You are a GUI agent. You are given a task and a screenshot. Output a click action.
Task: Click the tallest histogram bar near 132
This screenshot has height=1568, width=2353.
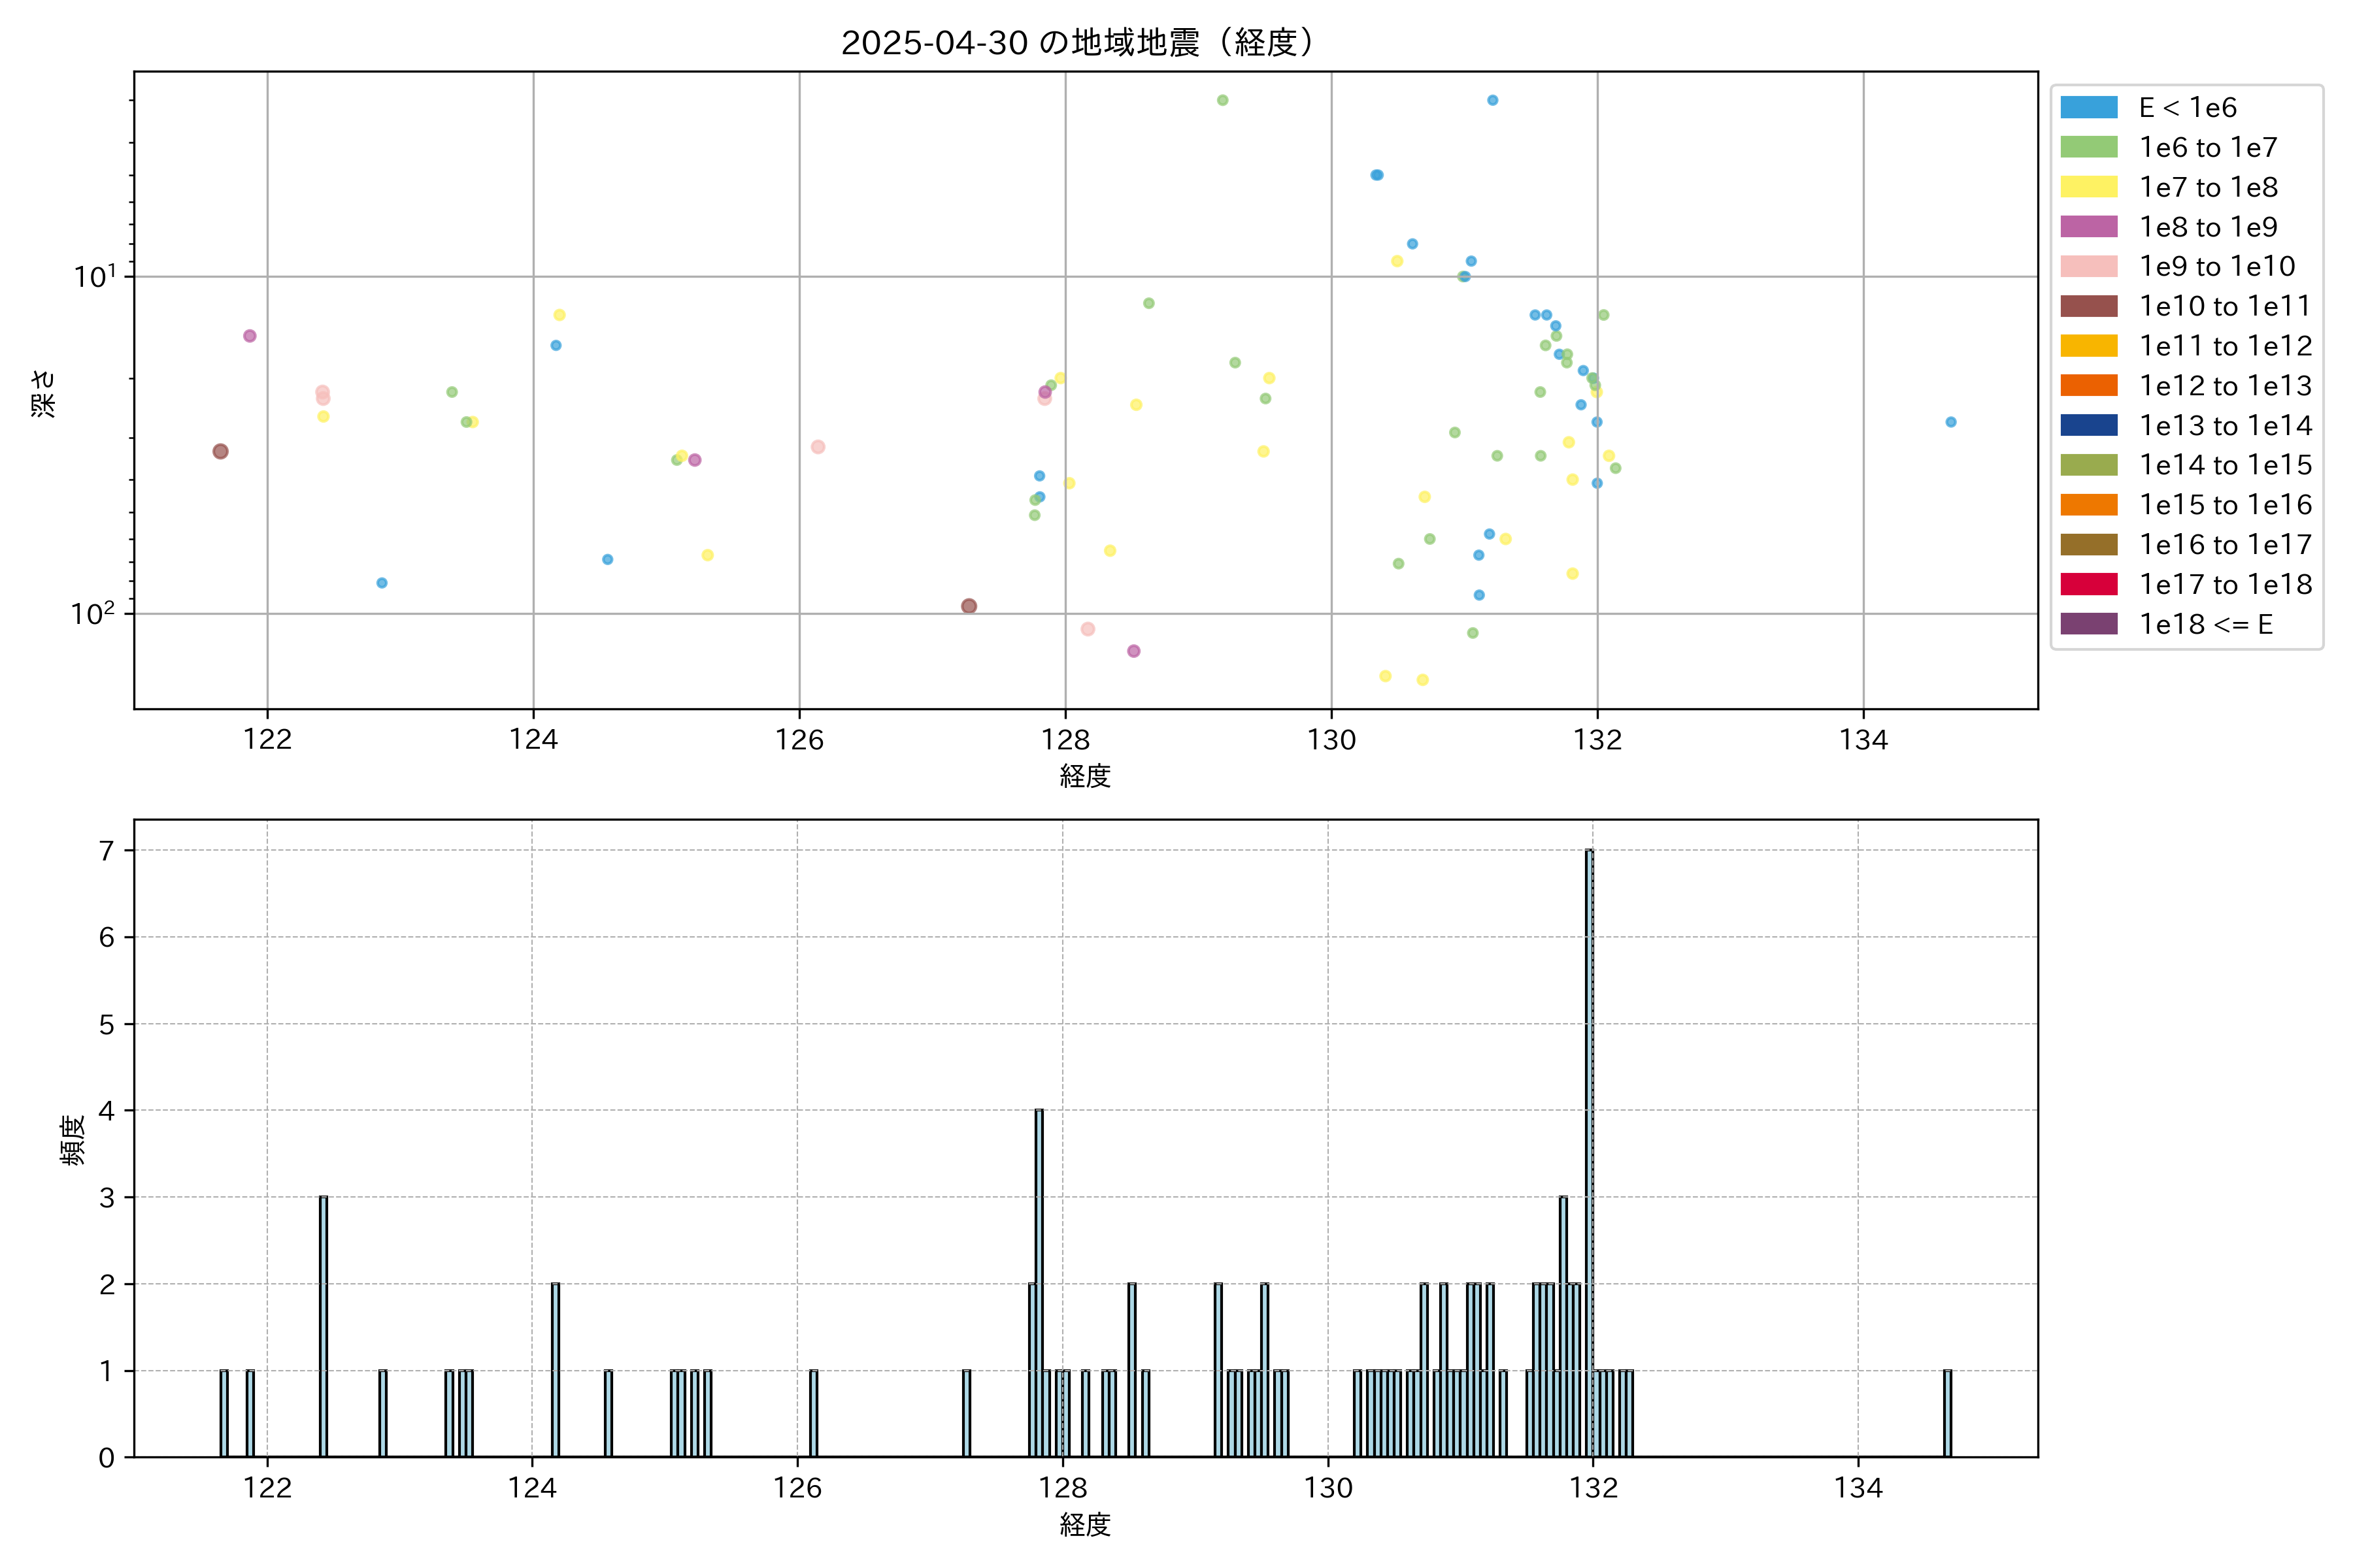click(1589, 1150)
